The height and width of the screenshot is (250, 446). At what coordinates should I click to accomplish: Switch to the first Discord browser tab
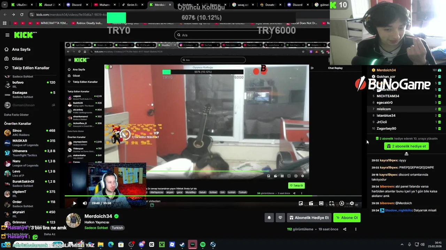tap(77, 5)
